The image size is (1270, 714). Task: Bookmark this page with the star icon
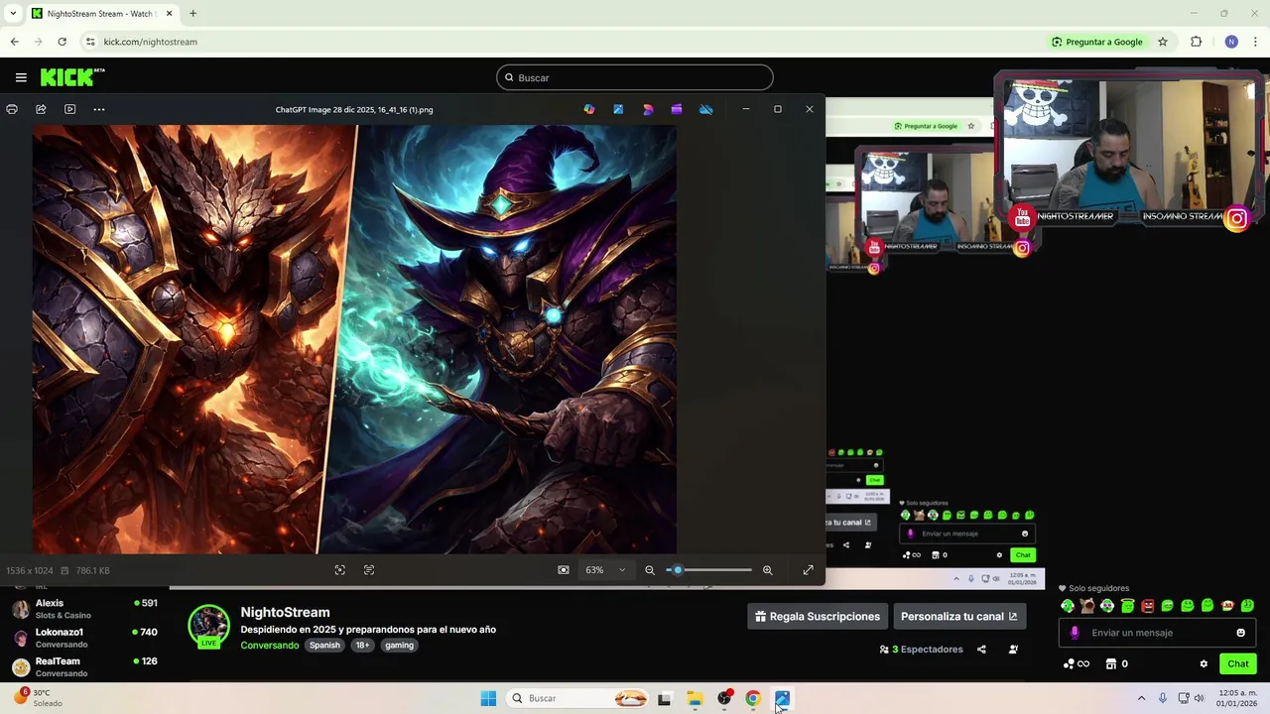[1163, 42]
